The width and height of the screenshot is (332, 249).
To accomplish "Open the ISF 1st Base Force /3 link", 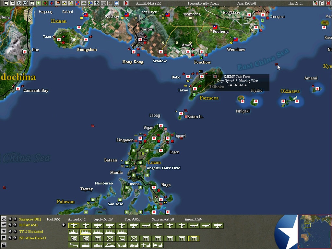I will coord(32,238).
